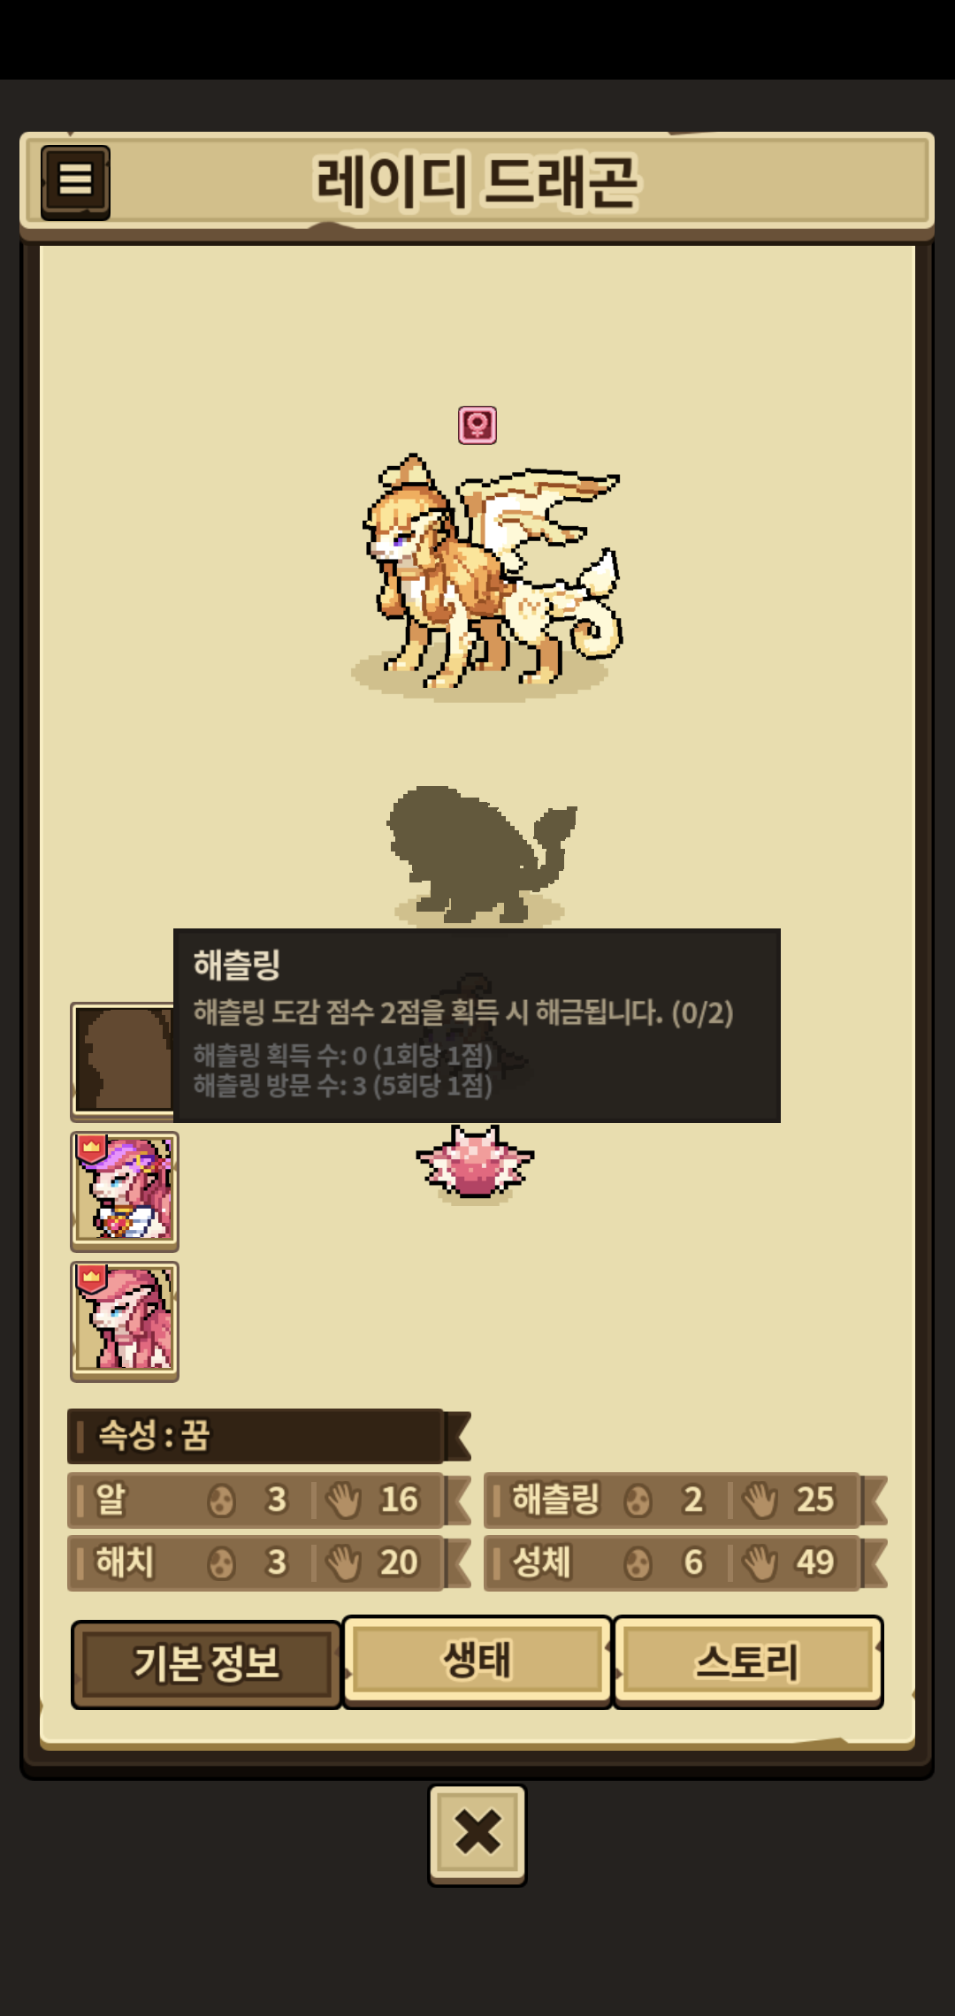The image size is (955, 2016).
Task: Click the hand icon in 성체 row
Action: pos(760,1563)
